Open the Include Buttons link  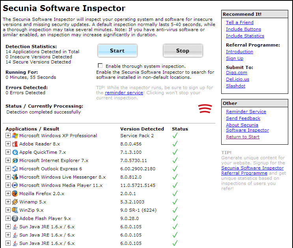(243, 29)
